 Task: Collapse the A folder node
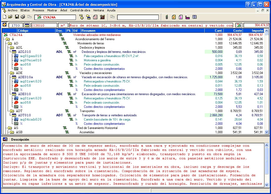8,39
